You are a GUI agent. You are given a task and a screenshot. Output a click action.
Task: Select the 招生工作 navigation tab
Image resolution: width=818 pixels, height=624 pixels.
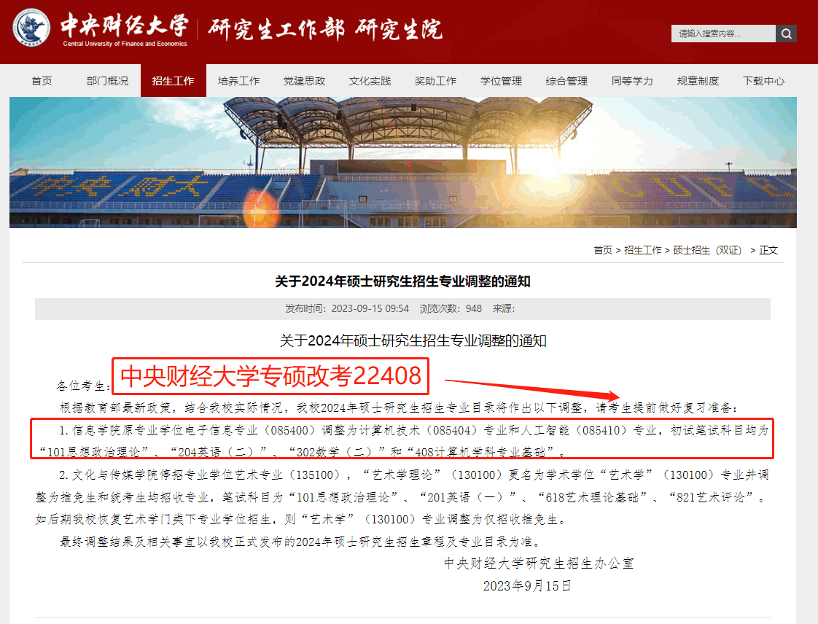[174, 81]
